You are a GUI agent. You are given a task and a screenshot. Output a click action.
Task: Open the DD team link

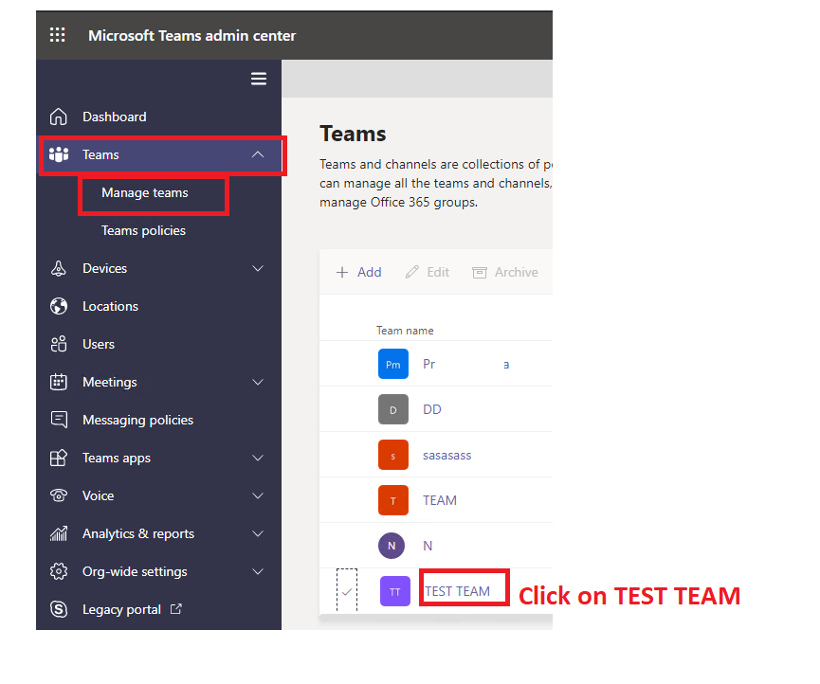click(432, 409)
